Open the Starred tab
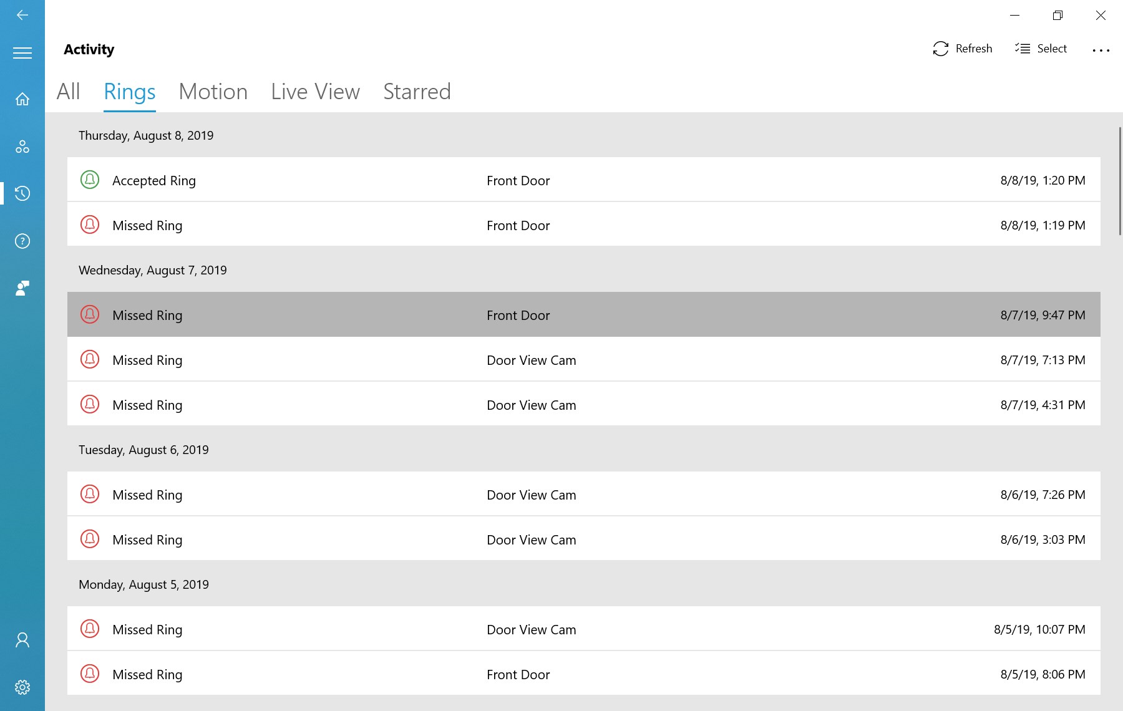 click(x=417, y=92)
